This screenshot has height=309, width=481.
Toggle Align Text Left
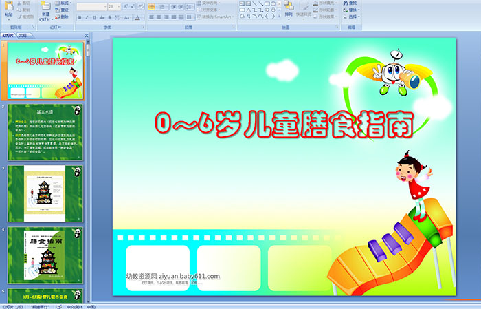[152, 17]
